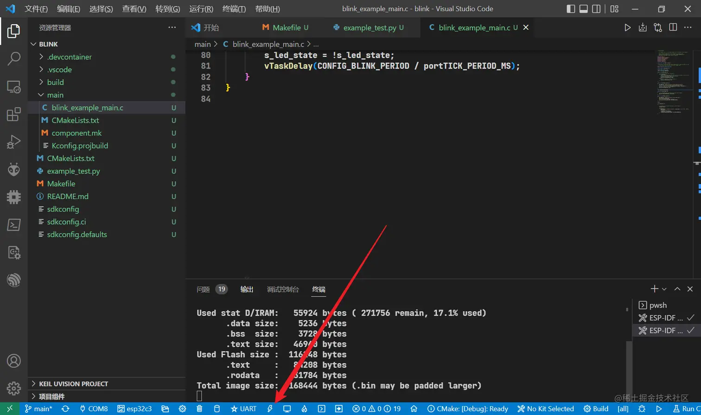Screen dimensions: 701x415
Task: Maximize the panel size with the caret button
Action: point(677,289)
